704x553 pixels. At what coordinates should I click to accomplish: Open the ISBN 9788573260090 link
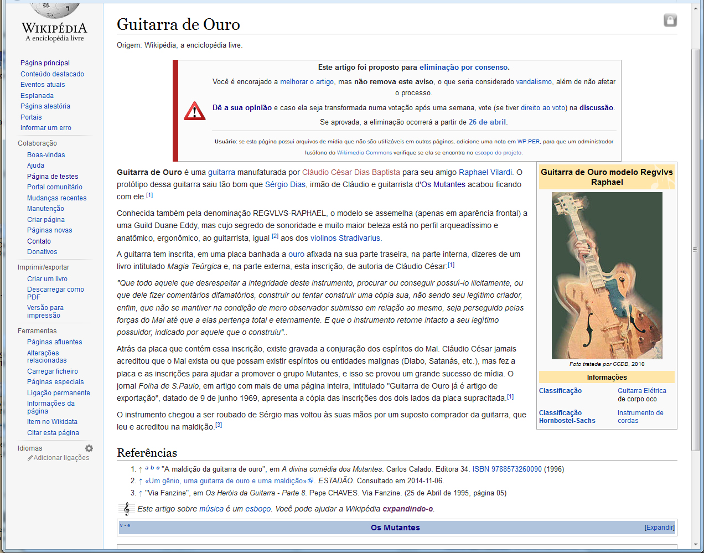[x=506, y=469]
